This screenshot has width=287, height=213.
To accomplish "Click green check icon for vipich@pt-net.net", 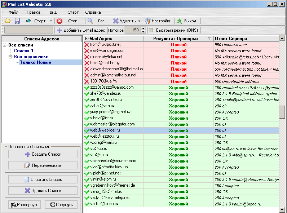I will (87, 173).
